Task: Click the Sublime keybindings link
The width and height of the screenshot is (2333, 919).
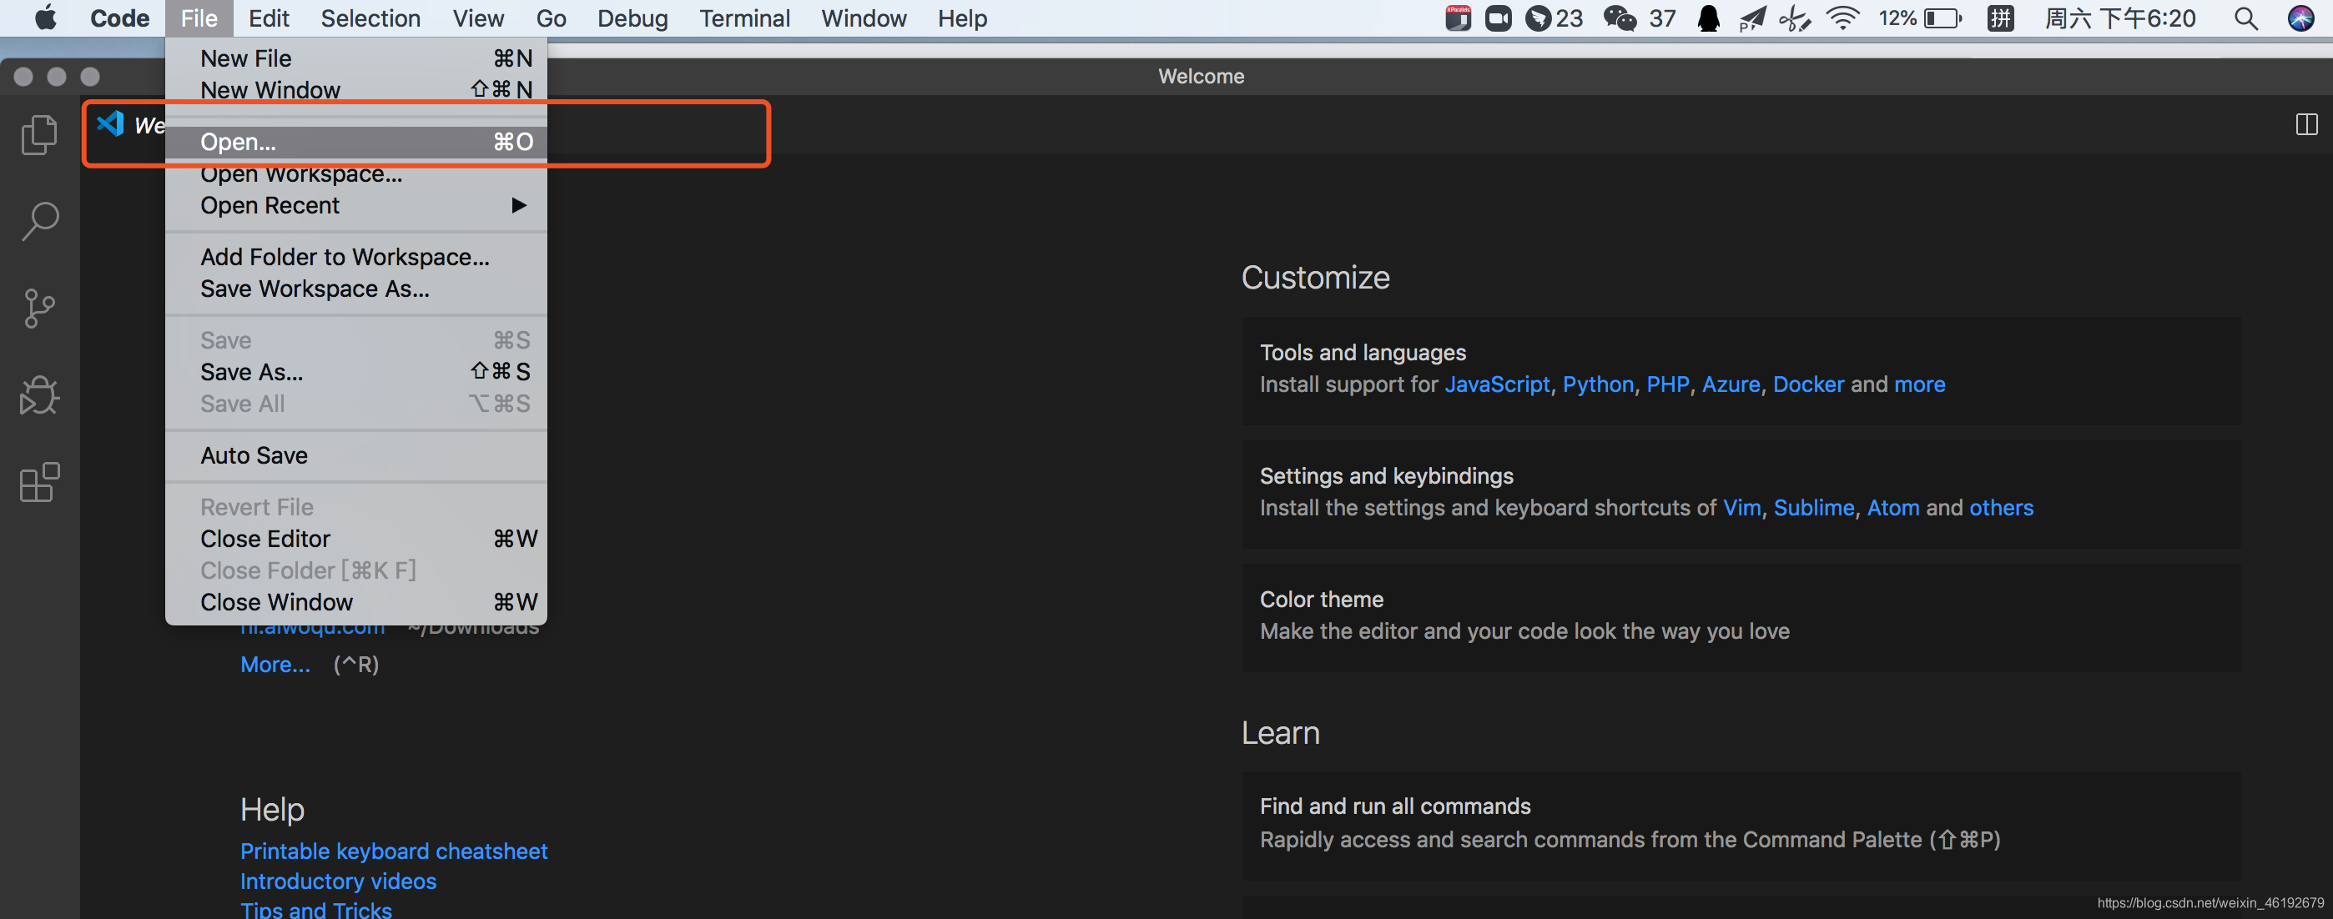Action: click(1813, 508)
